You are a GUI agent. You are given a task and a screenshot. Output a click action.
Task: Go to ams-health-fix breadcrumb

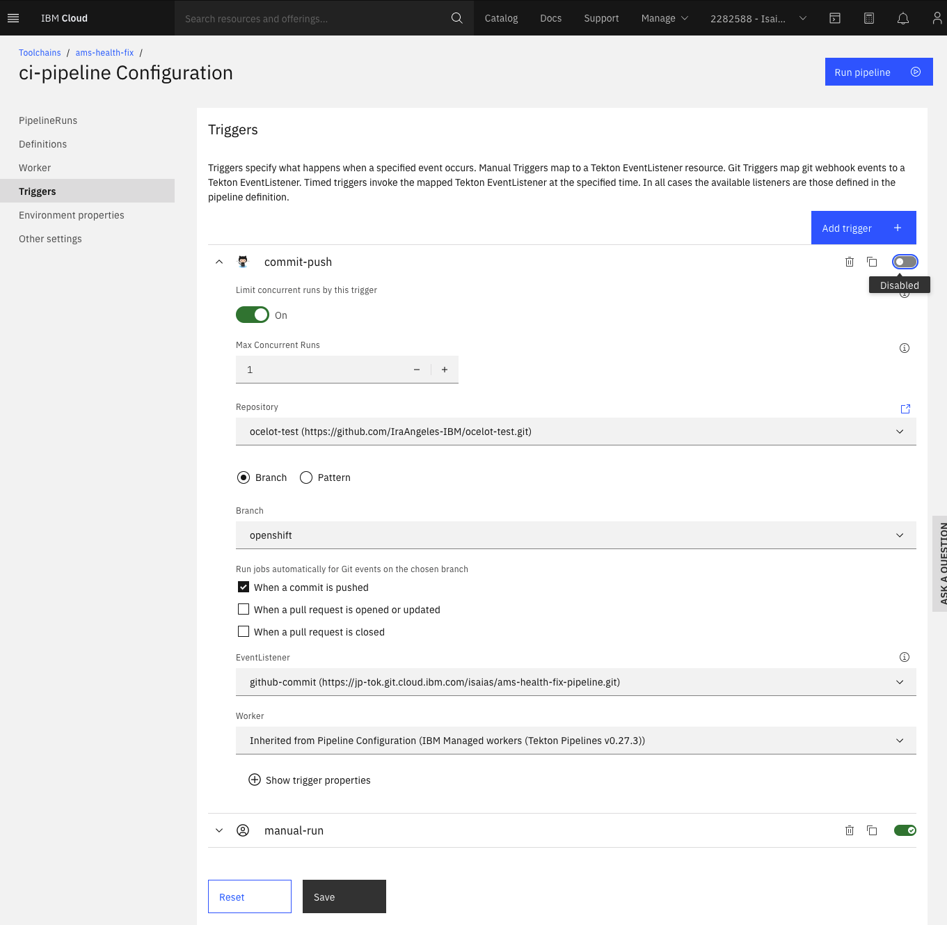[104, 53]
